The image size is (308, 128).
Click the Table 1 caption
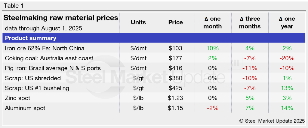[14, 6]
